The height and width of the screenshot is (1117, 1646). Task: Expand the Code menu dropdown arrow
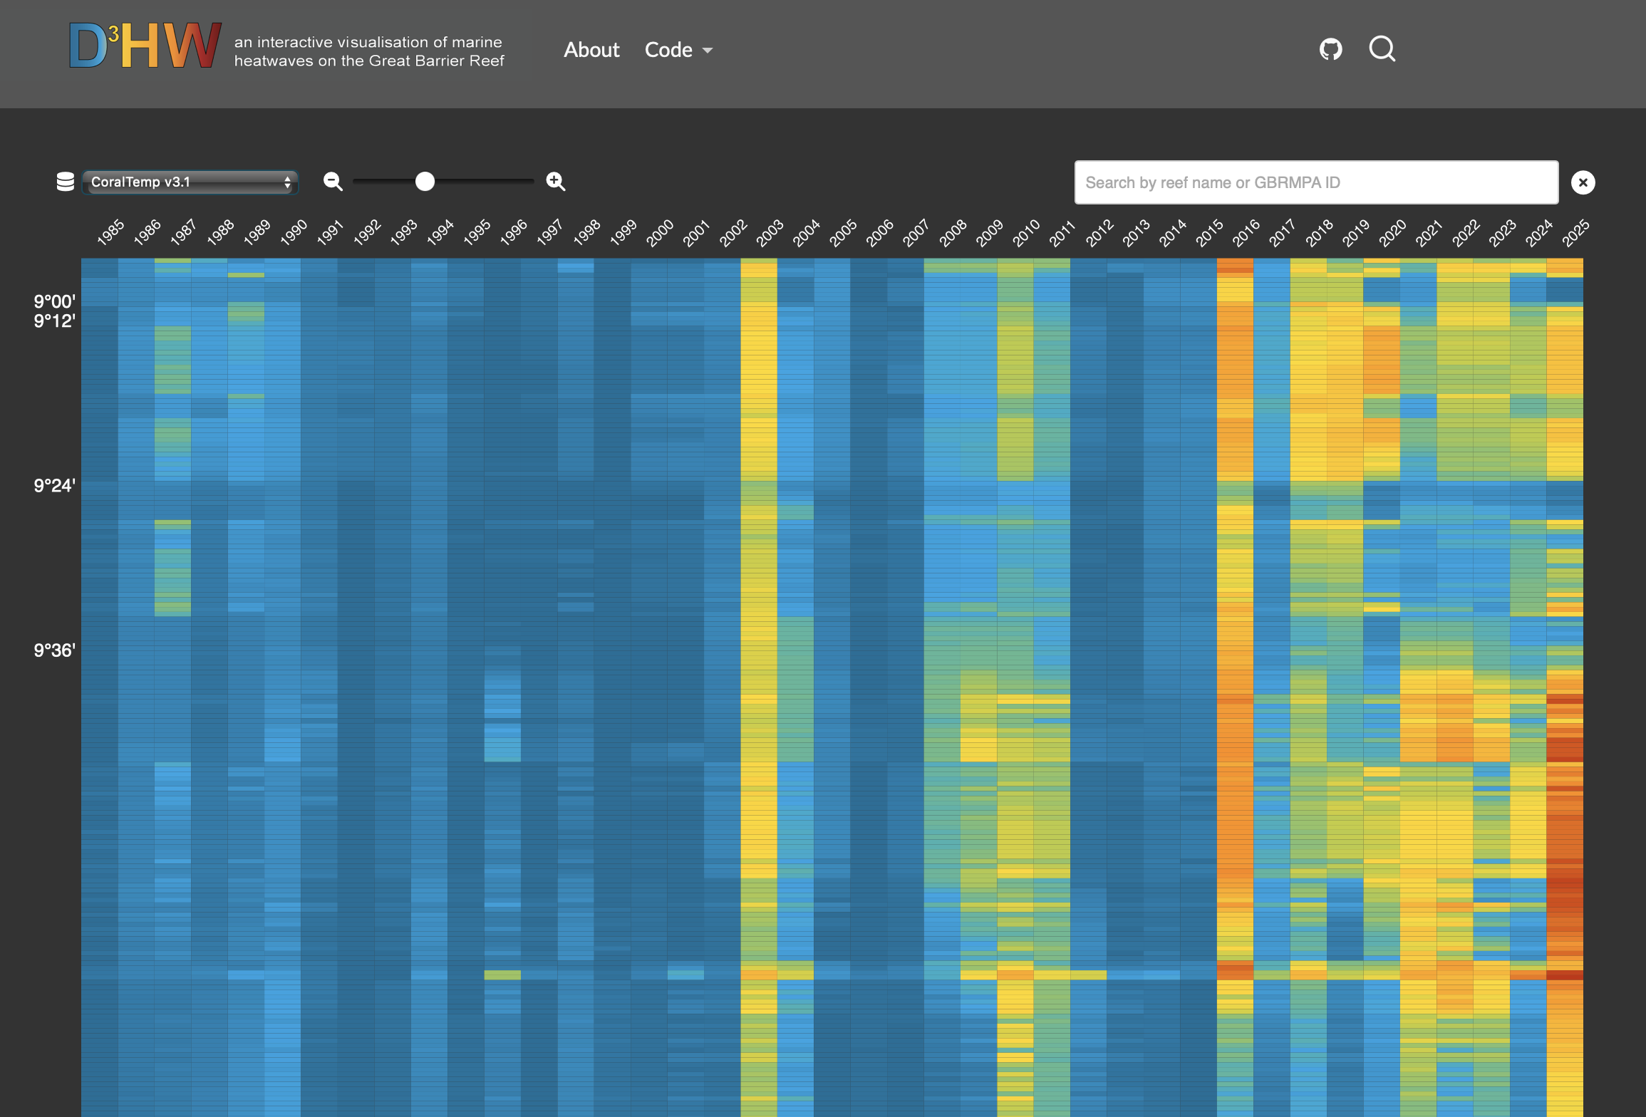[x=708, y=51]
